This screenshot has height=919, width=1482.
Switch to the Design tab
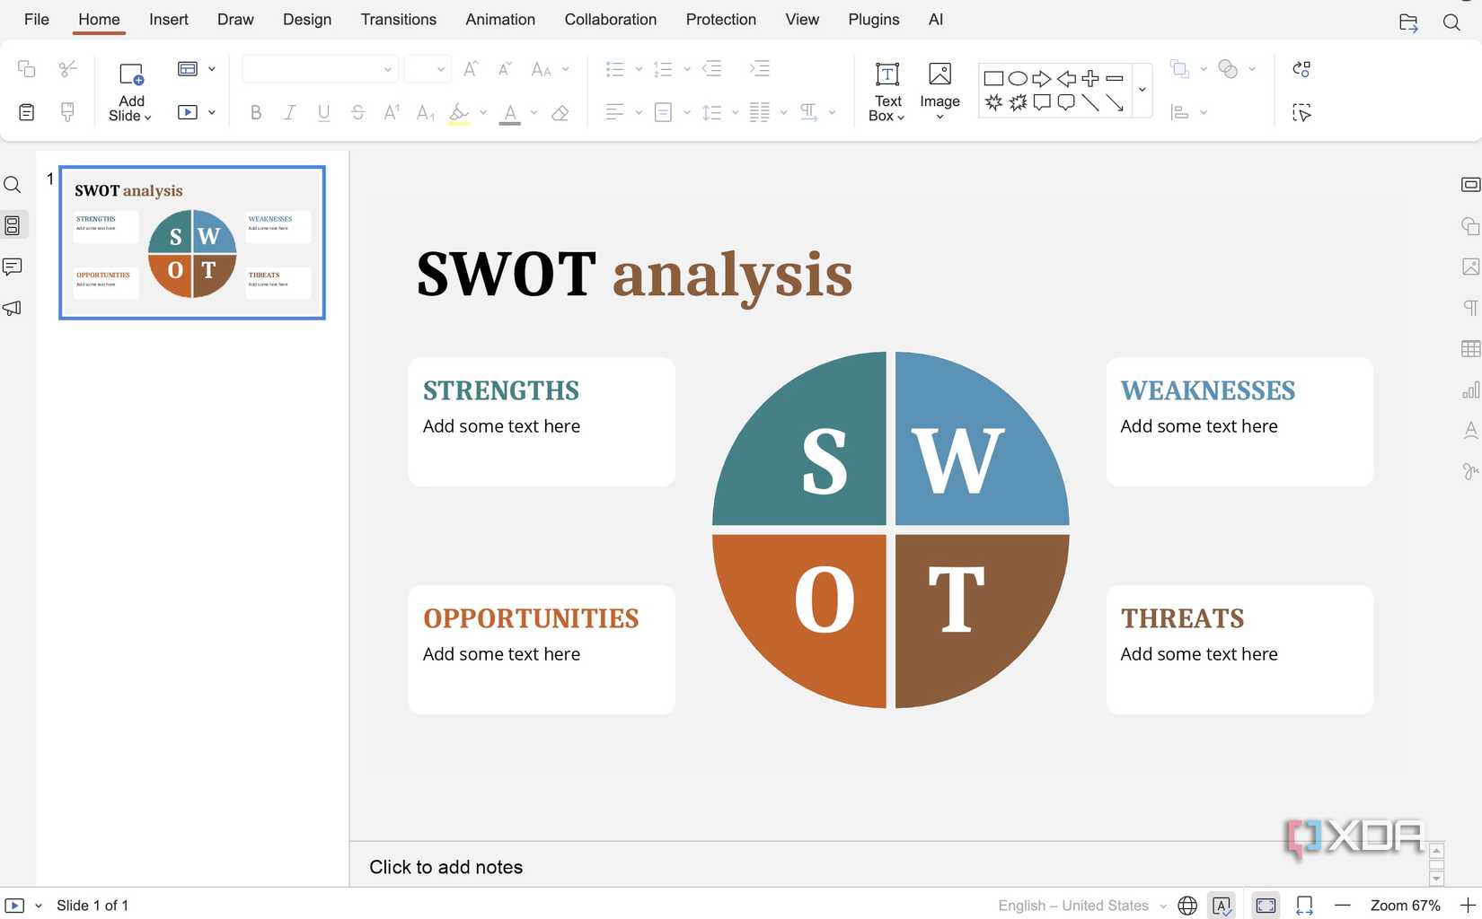[x=306, y=20]
